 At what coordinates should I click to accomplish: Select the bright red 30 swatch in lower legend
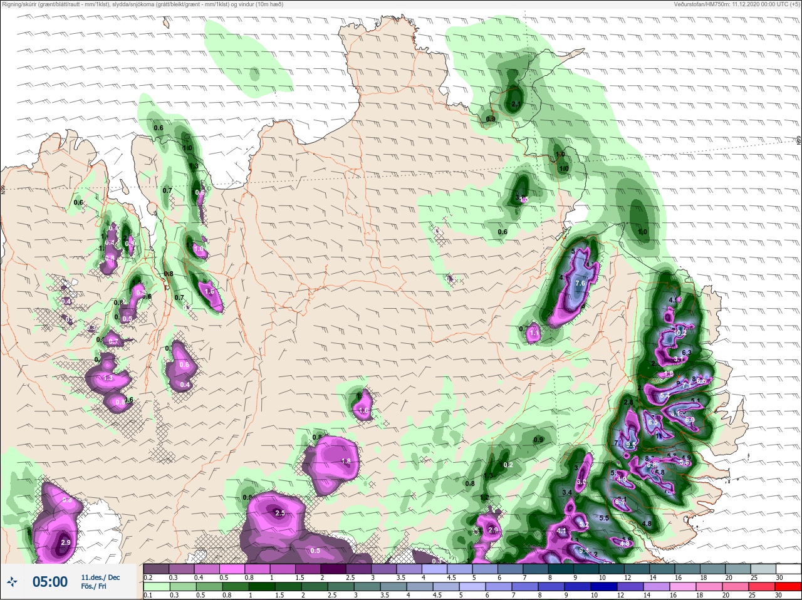click(x=788, y=587)
